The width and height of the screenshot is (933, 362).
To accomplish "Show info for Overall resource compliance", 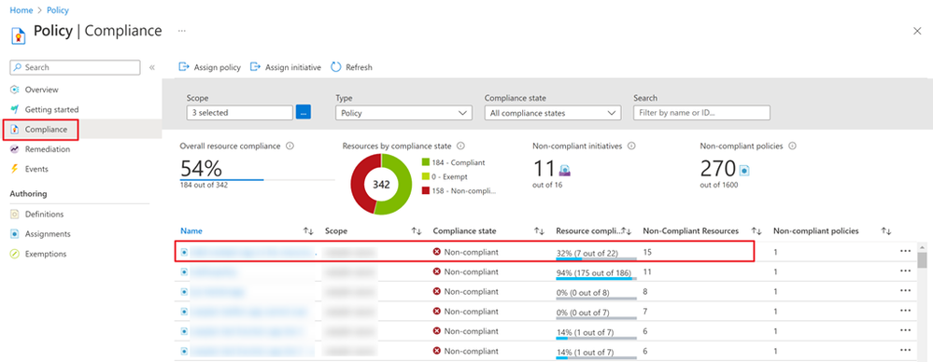I will coord(290,146).
